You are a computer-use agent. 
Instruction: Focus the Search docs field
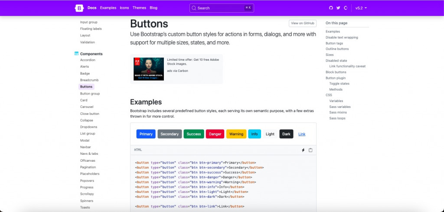[222, 8]
